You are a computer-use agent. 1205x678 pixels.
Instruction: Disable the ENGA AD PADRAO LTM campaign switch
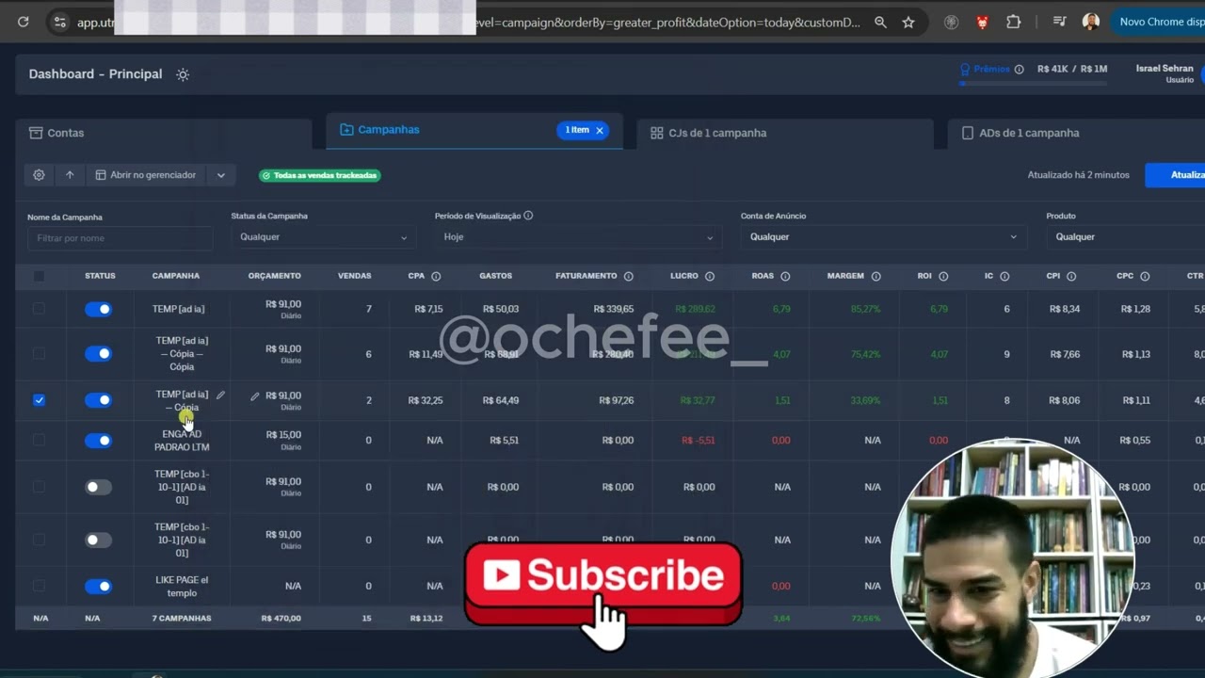pyautogui.click(x=99, y=440)
